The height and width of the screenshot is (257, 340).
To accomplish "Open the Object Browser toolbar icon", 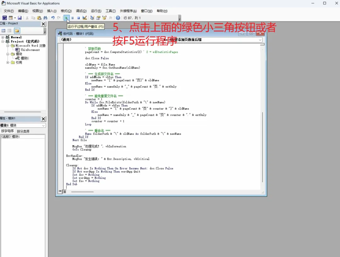I will click(x=104, y=18).
